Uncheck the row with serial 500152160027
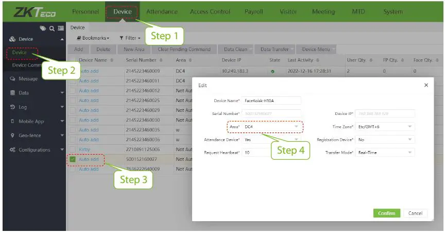Viewport: 445px width, 233px height. click(x=73, y=159)
